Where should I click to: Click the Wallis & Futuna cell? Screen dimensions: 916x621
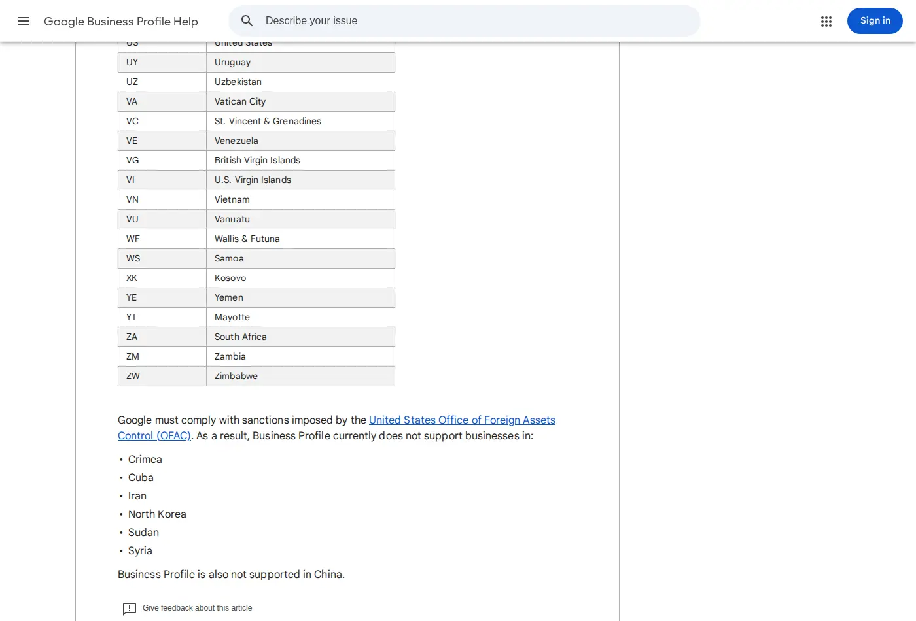click(x=300, y=239)
